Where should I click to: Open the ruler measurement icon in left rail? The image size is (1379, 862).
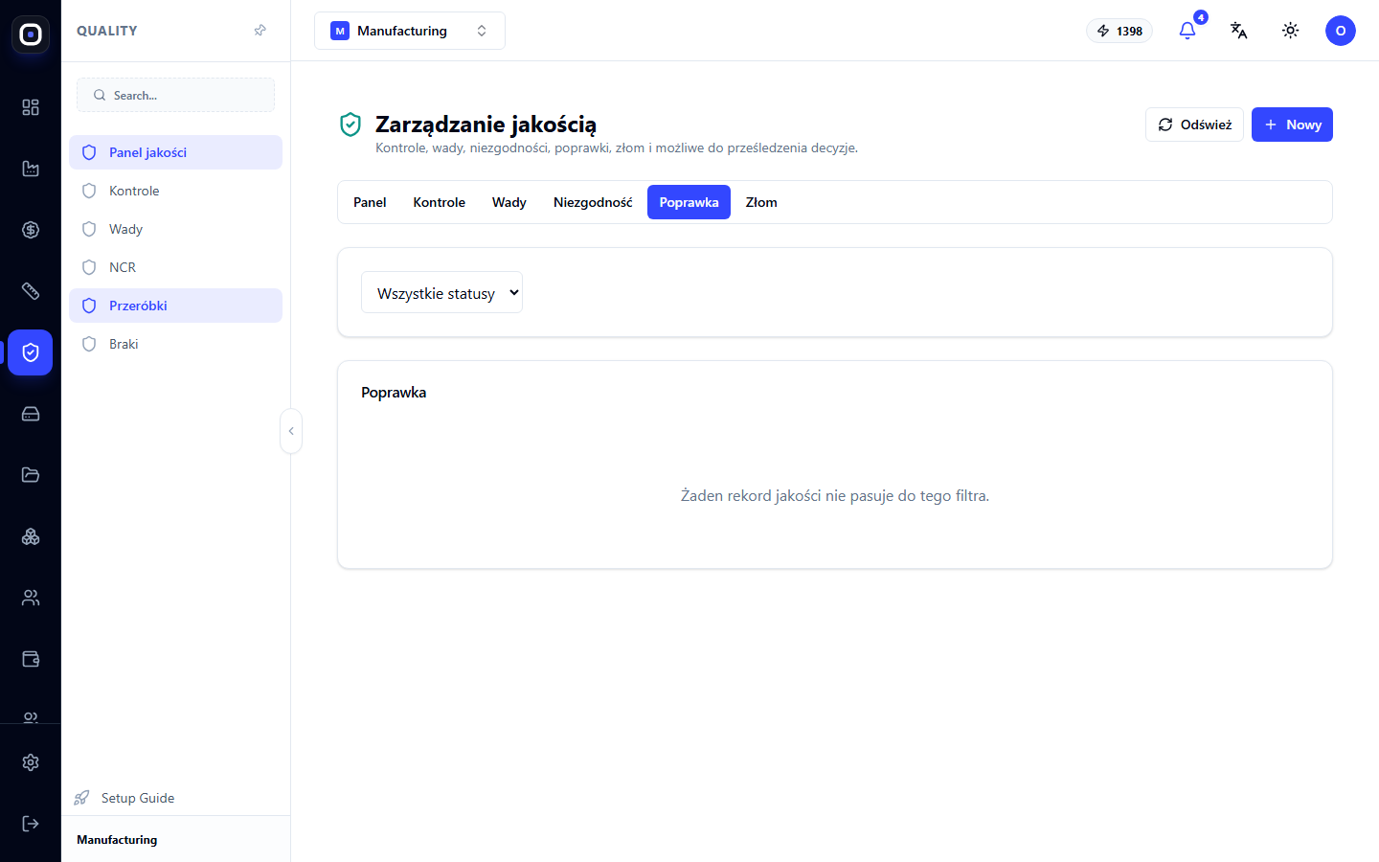[x=31, y=291]
